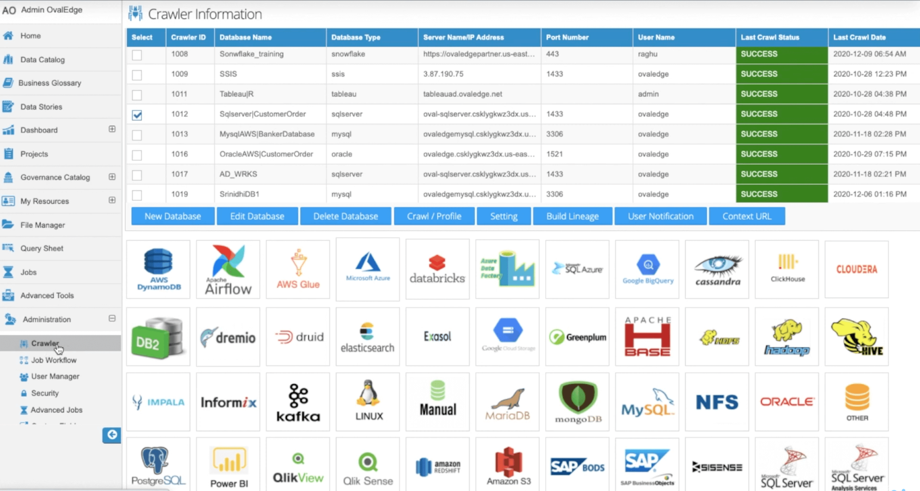The height and width of the screenshot is (491, 920).
Task: Start Crawl / Profile
Action: (434, 216)
